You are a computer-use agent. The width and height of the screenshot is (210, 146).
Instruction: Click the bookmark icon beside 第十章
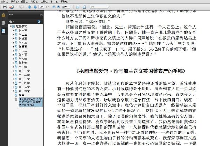(16, 67)
